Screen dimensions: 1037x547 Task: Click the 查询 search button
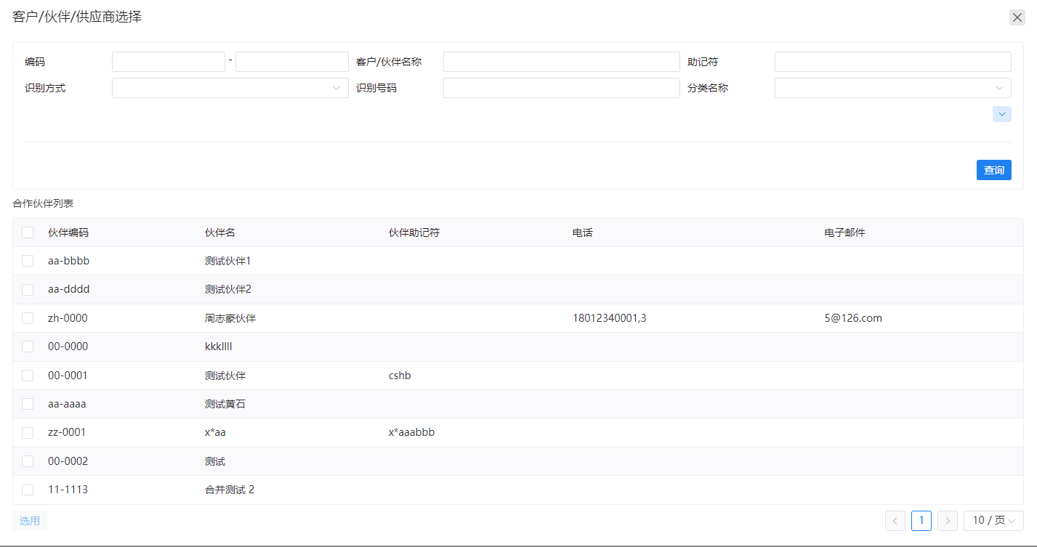point(994,170)
